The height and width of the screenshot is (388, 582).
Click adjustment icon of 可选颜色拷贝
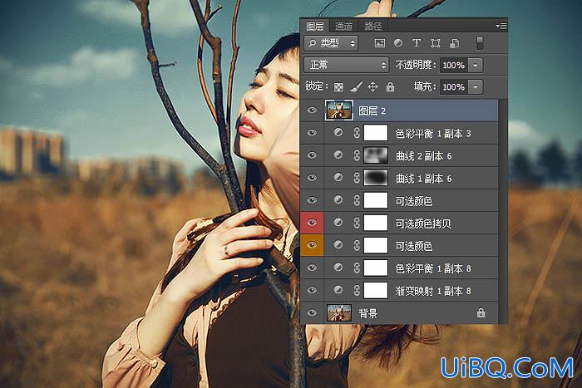pyautogui.click(x=338, y=223)
